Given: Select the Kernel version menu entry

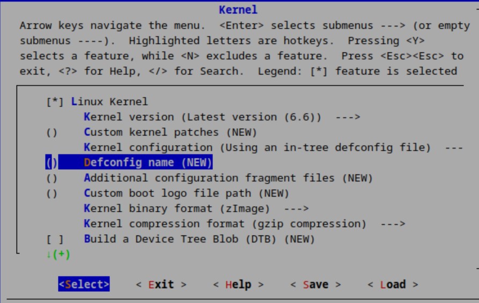Looking at the screenshot, I should 209,117.
